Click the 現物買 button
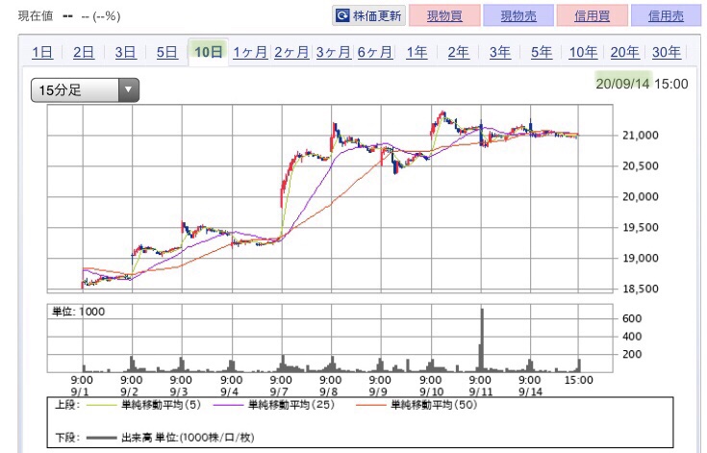This screenshot has width=707, height=453. click(444, 15)
